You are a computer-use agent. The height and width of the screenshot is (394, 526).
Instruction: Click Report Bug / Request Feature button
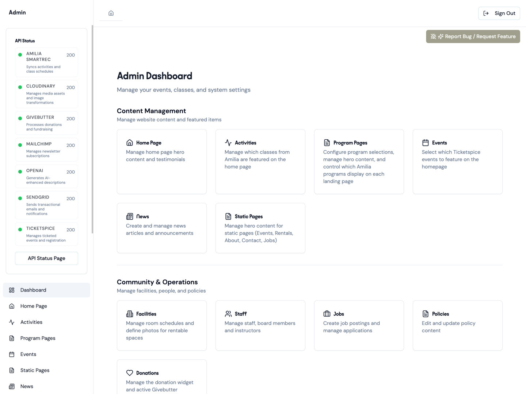click(473, 36)
